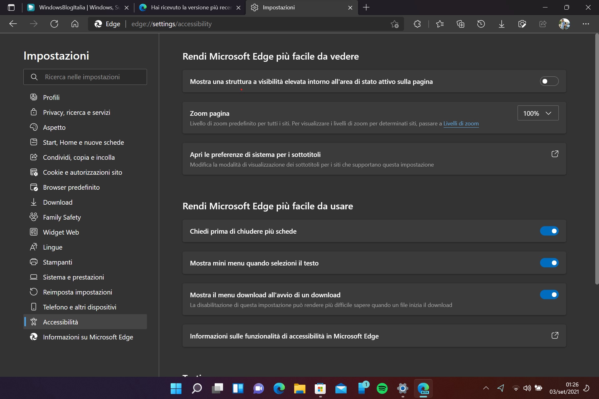Image resolution: width=599 pixels, height=399 pixels.
Task: Click 'Apri le preferenze di sistema per i sottotitoli'
Action: (x=374, y=159)
